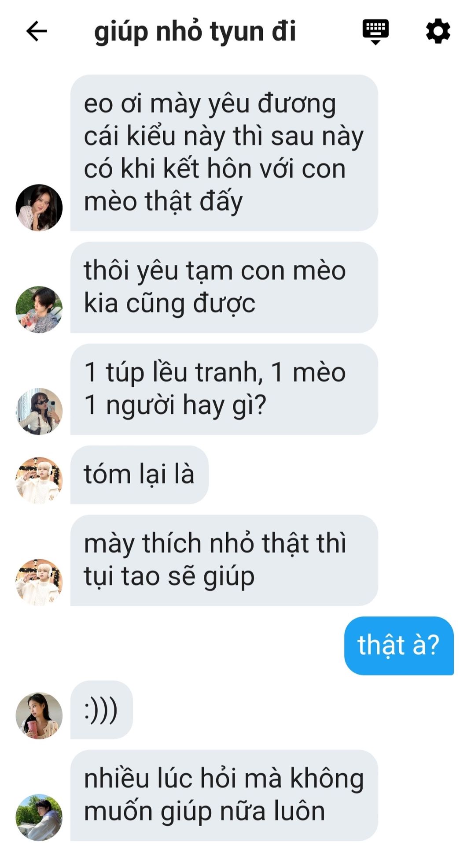
Task: Tap avatar beside '1 người hay gì?' message
Action: pyautogui.click(x=39, y=412)
